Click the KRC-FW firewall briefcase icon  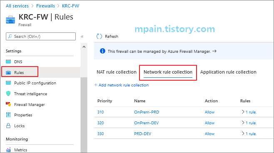[10, 20]
